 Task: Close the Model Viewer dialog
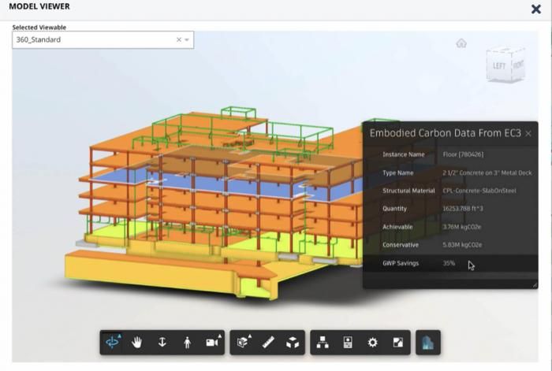pyautogui.click(x=535, y=9)
